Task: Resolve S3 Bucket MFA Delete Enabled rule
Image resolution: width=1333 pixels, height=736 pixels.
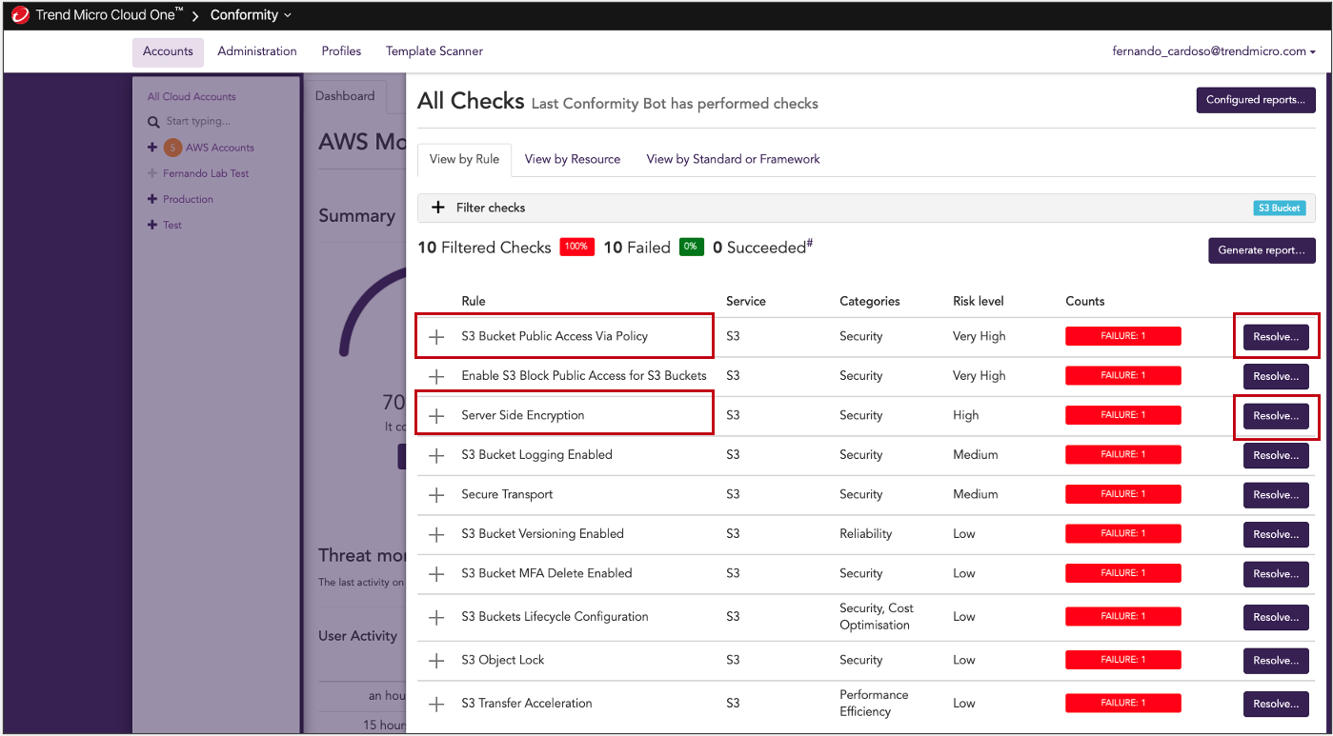Action: tap(1276, 574)
